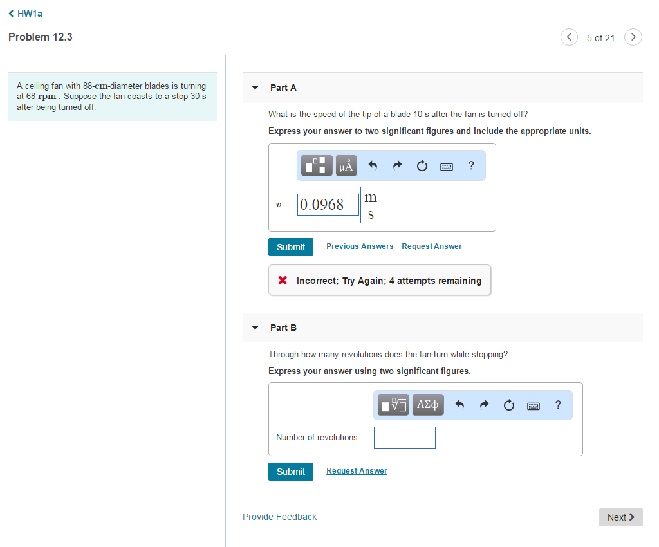
Task: Collapse the Part B section
Action: (x=255, y=328)
